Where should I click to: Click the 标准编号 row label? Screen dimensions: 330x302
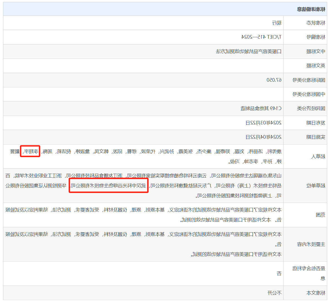316,37
